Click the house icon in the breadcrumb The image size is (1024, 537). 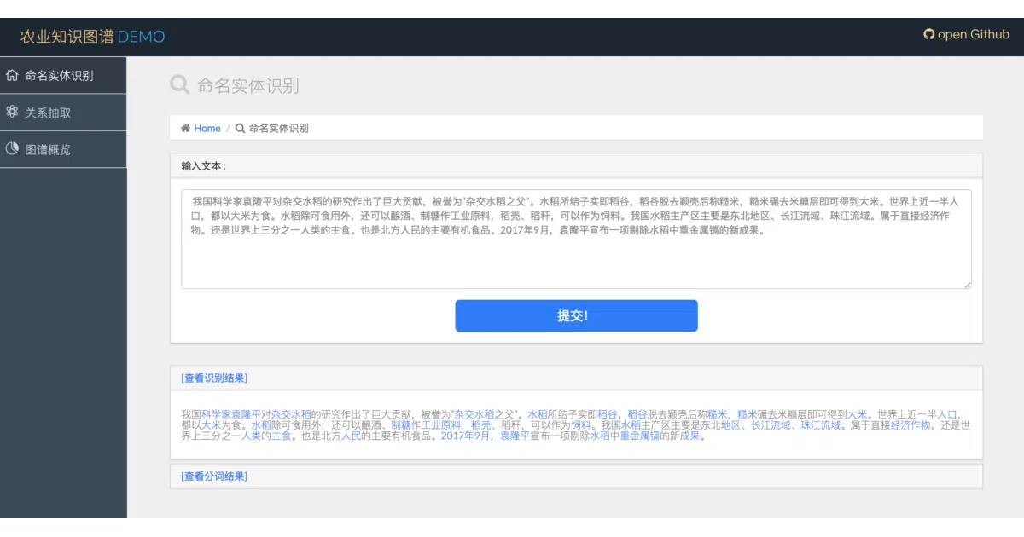pyautogui.click(x=185, y=128)
